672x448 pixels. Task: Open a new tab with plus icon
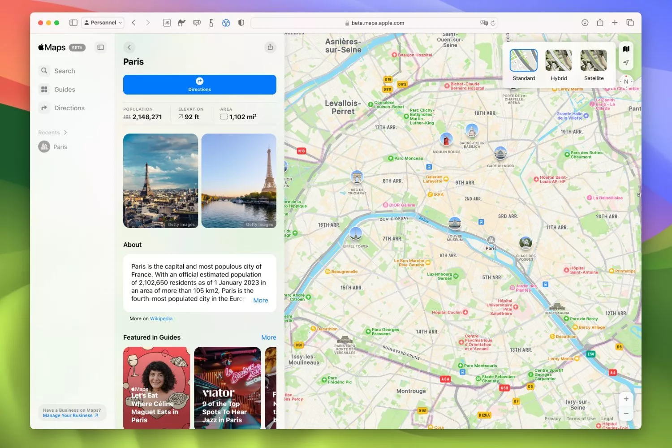(x=615, y=22)
